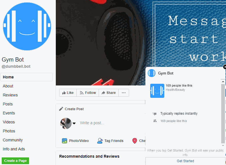Viewport: 226px width, 165px height.
Task: Click the Gym Bot avatar in chat header
Action: [x=151, y=73]
